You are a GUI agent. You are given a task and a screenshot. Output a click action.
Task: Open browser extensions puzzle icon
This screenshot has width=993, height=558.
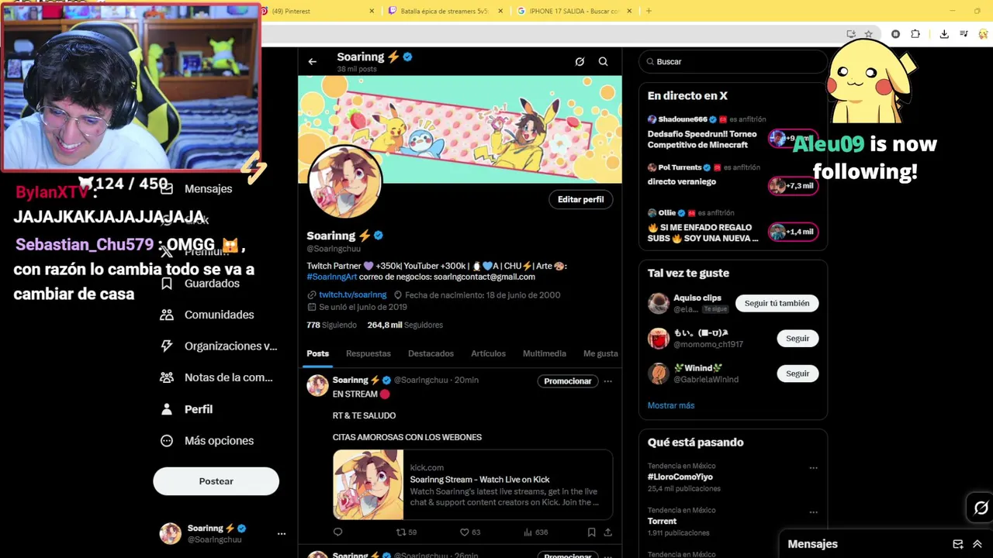tap(915, 34)
